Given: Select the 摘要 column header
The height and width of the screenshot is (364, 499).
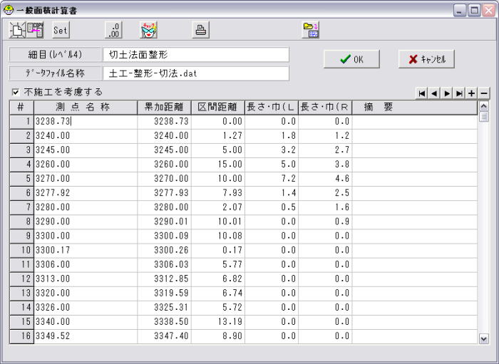Looking at the screenshot, I should click(x=415, y=107).
